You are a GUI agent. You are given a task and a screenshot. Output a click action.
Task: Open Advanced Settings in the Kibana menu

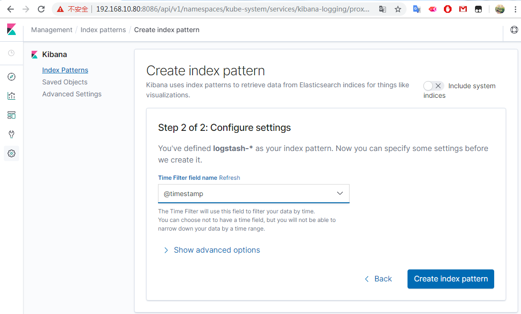[72, 94]
